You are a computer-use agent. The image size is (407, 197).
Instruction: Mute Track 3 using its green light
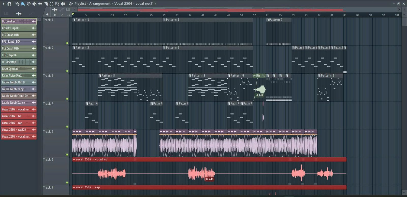[x=67, y=99]
